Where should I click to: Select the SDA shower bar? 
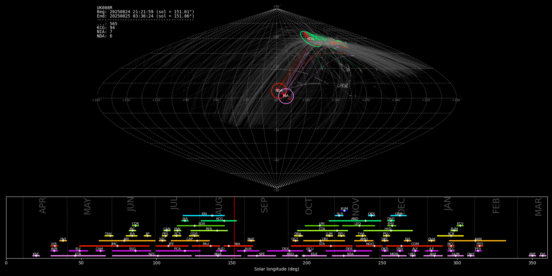tap(201, 225)
